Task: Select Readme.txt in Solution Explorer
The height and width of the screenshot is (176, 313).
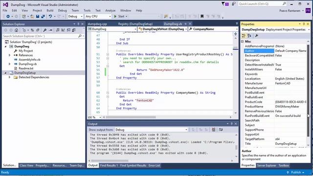Action: [x=26, y=68]
